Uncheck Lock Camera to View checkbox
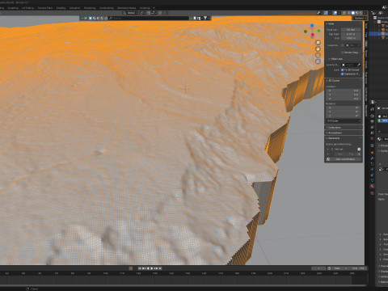Screen dimensions: 388x291 (x=342, y=74)
